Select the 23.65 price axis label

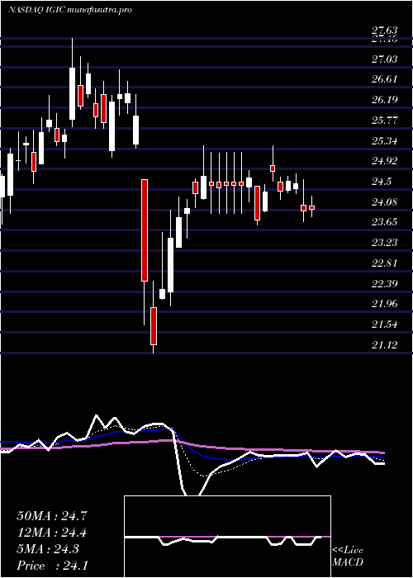(385, 222)
